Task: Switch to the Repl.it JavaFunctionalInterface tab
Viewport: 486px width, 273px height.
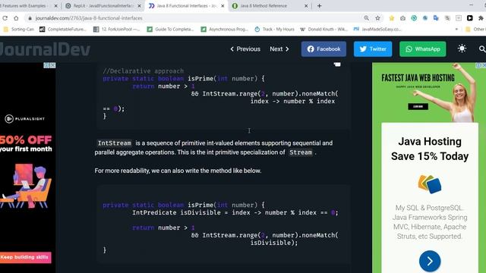Action: 103,6
